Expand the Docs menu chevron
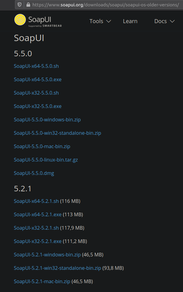183x292 pixels. (172, 21)
